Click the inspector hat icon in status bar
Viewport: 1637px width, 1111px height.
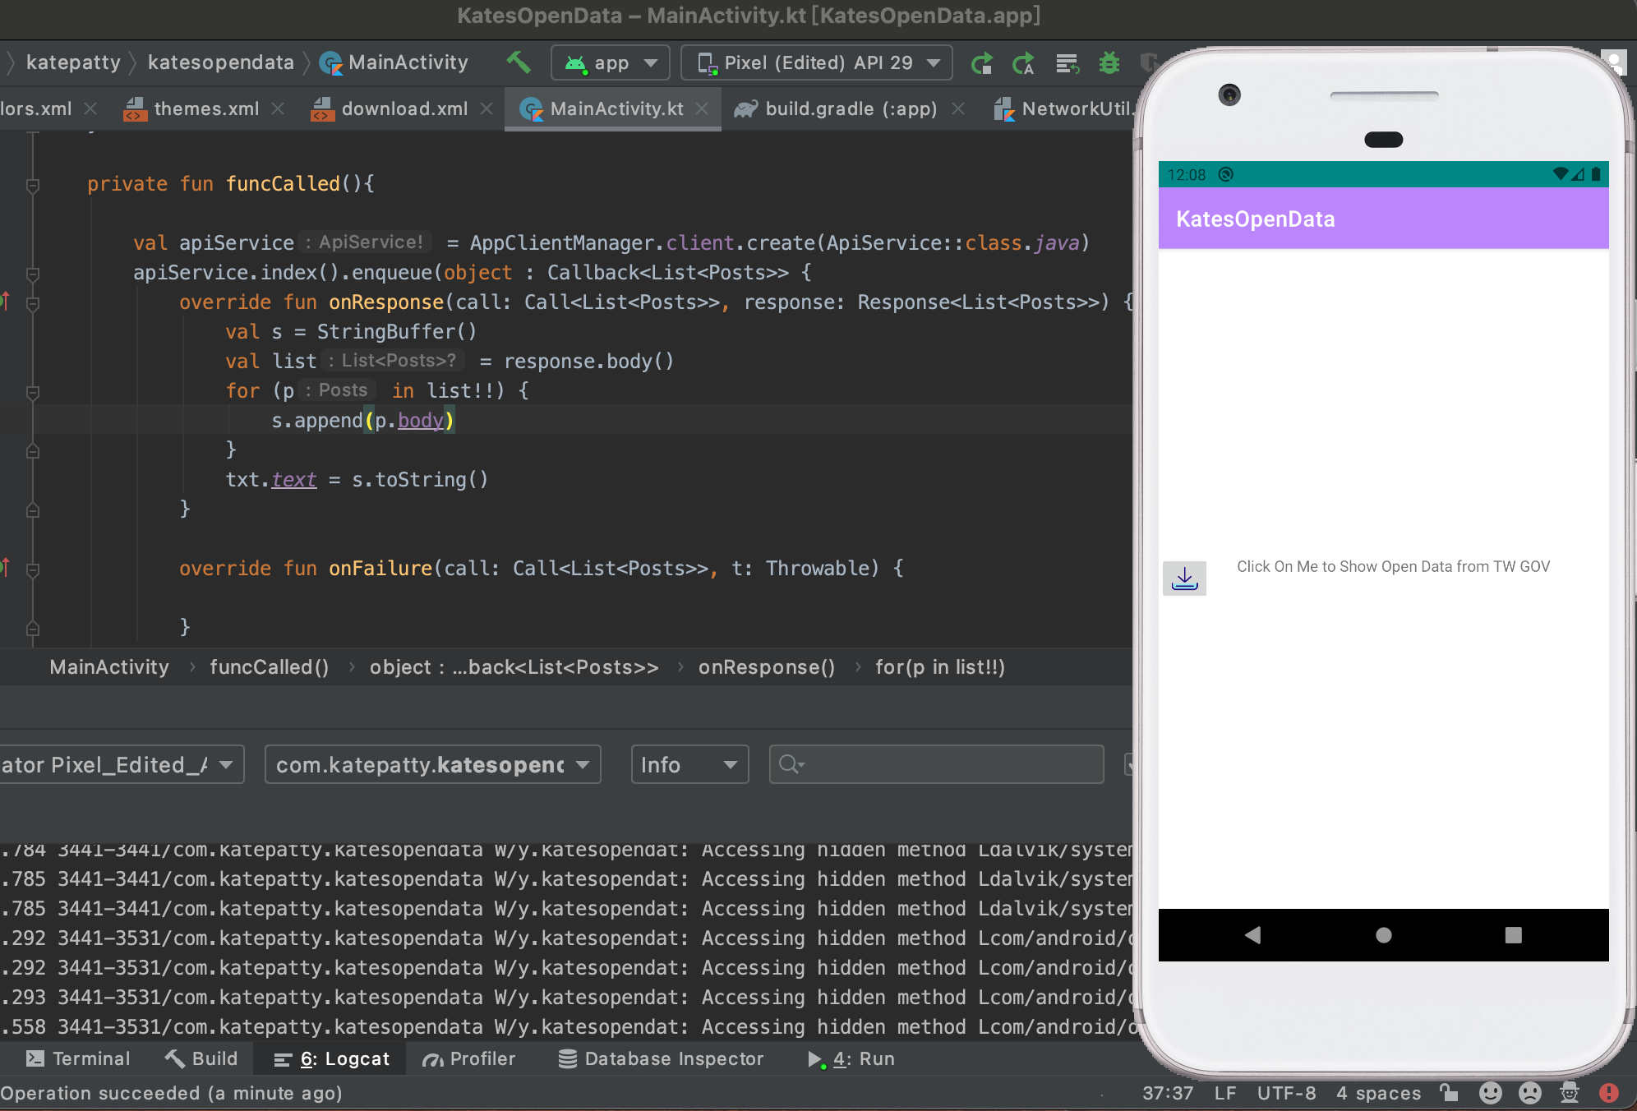1569,1093
